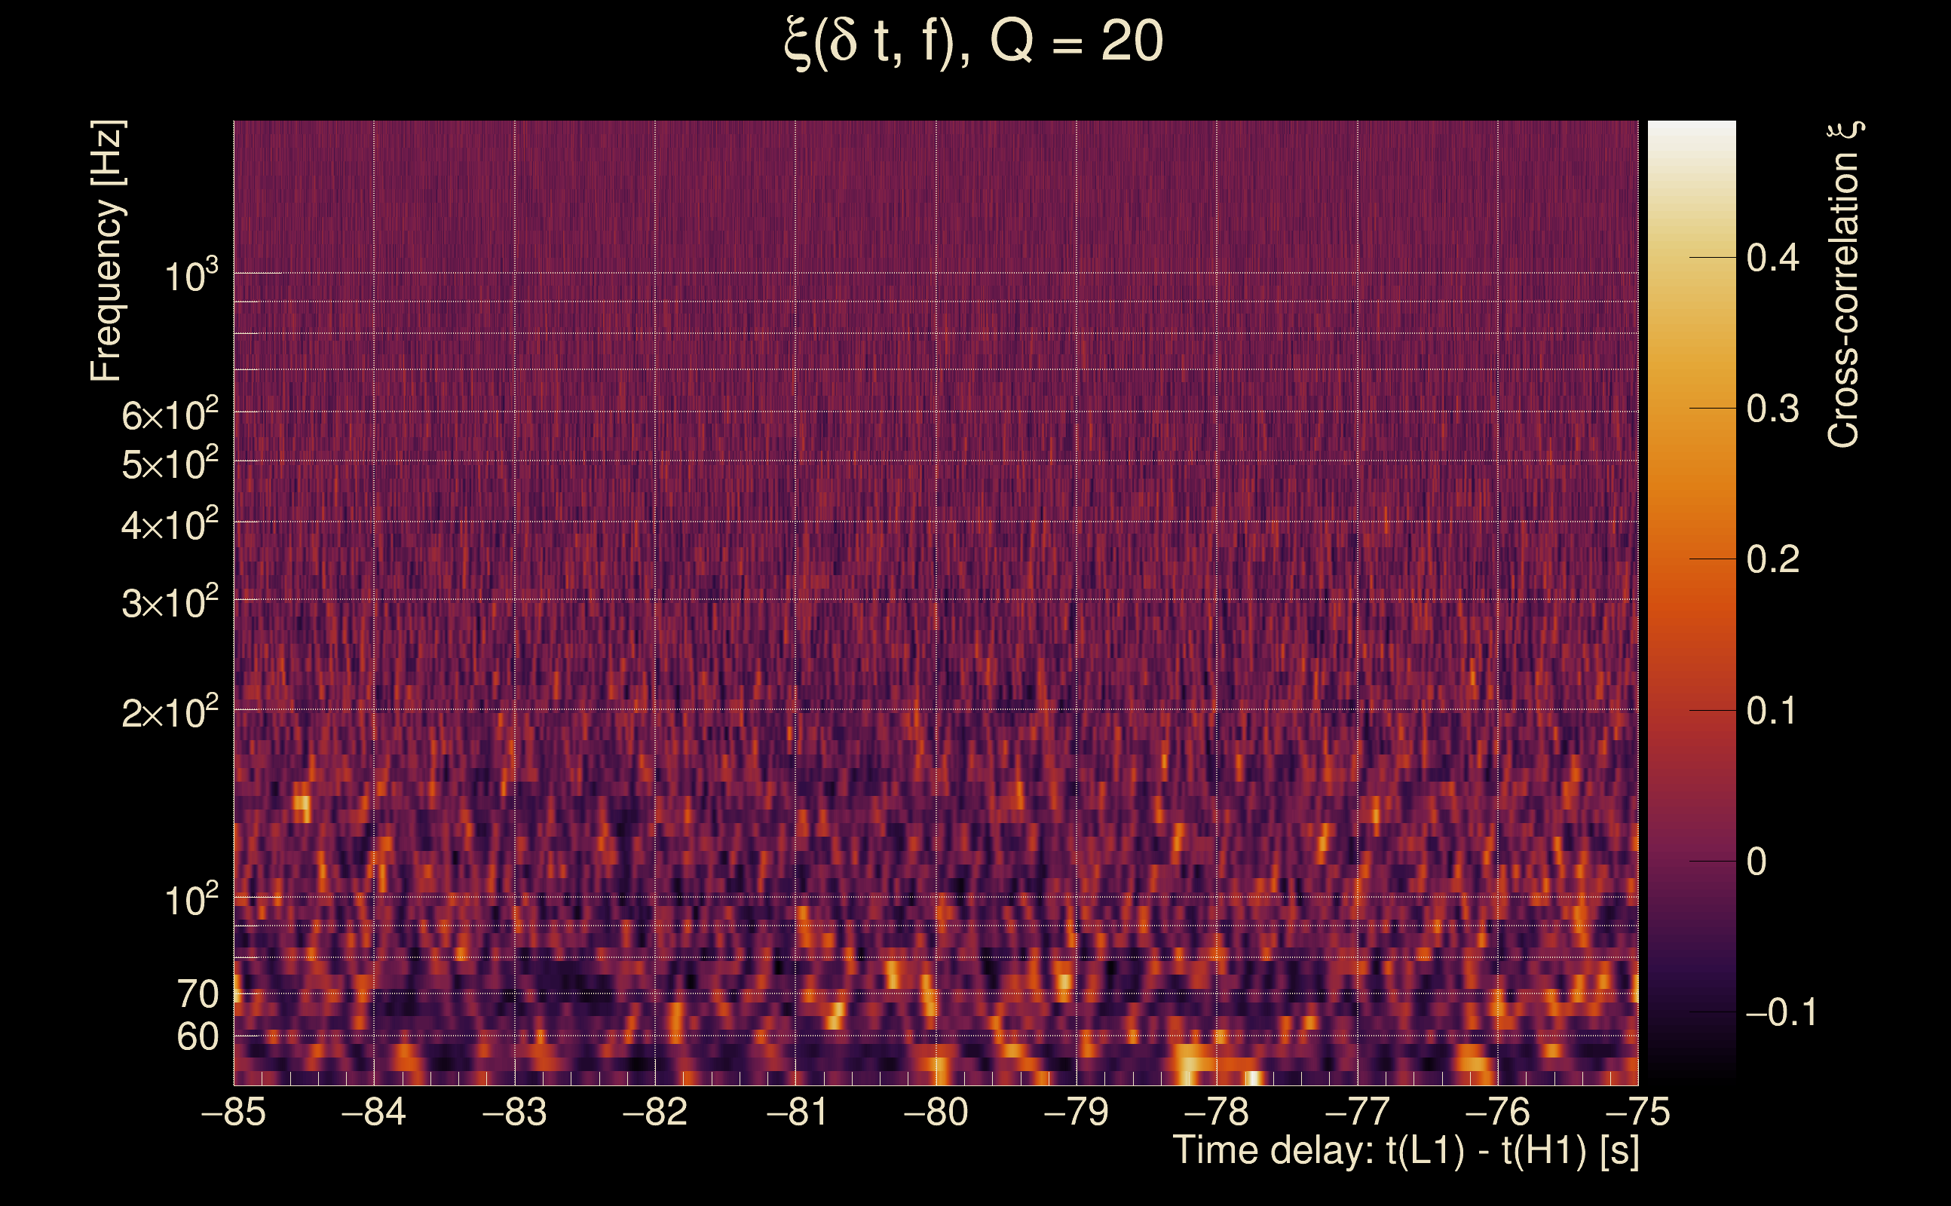The image size is (1951, 1206).
Task: Click the plot title ξ(δ t, f), Q = 20
Action: [973, 41]
